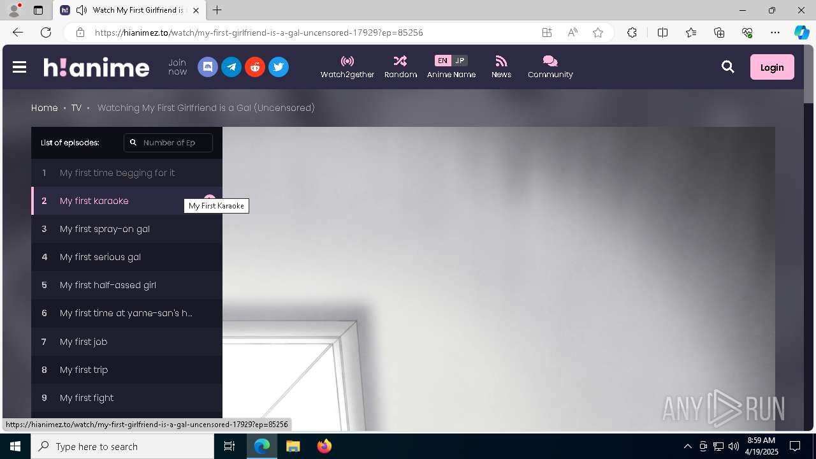Open Read aloud in address bar
Screen dimensions: 816x459
pos(572,33)
